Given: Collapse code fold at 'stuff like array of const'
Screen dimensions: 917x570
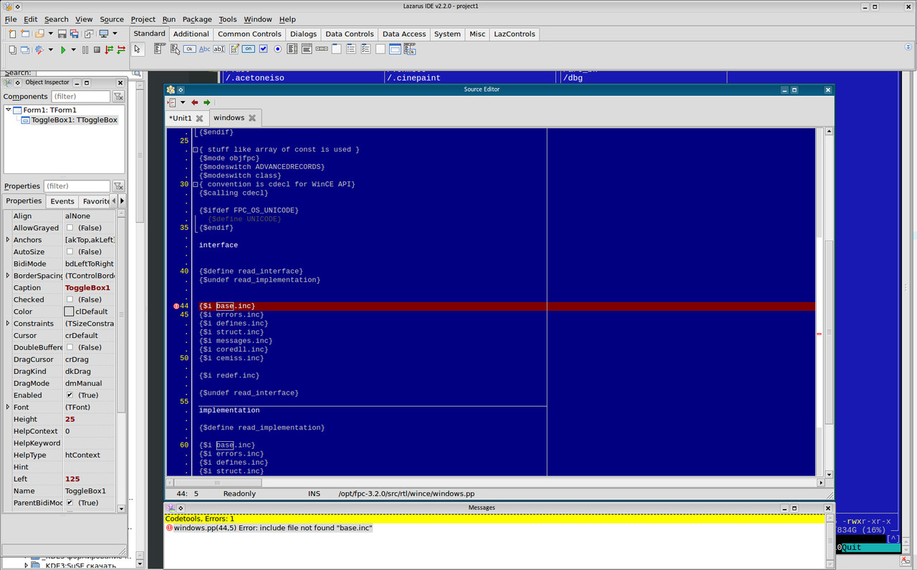Looking at the screenshot, I should coord(195,150).
